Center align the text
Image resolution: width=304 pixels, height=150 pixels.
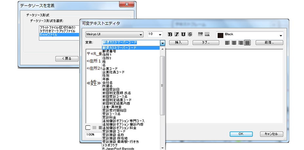[234, 43]
